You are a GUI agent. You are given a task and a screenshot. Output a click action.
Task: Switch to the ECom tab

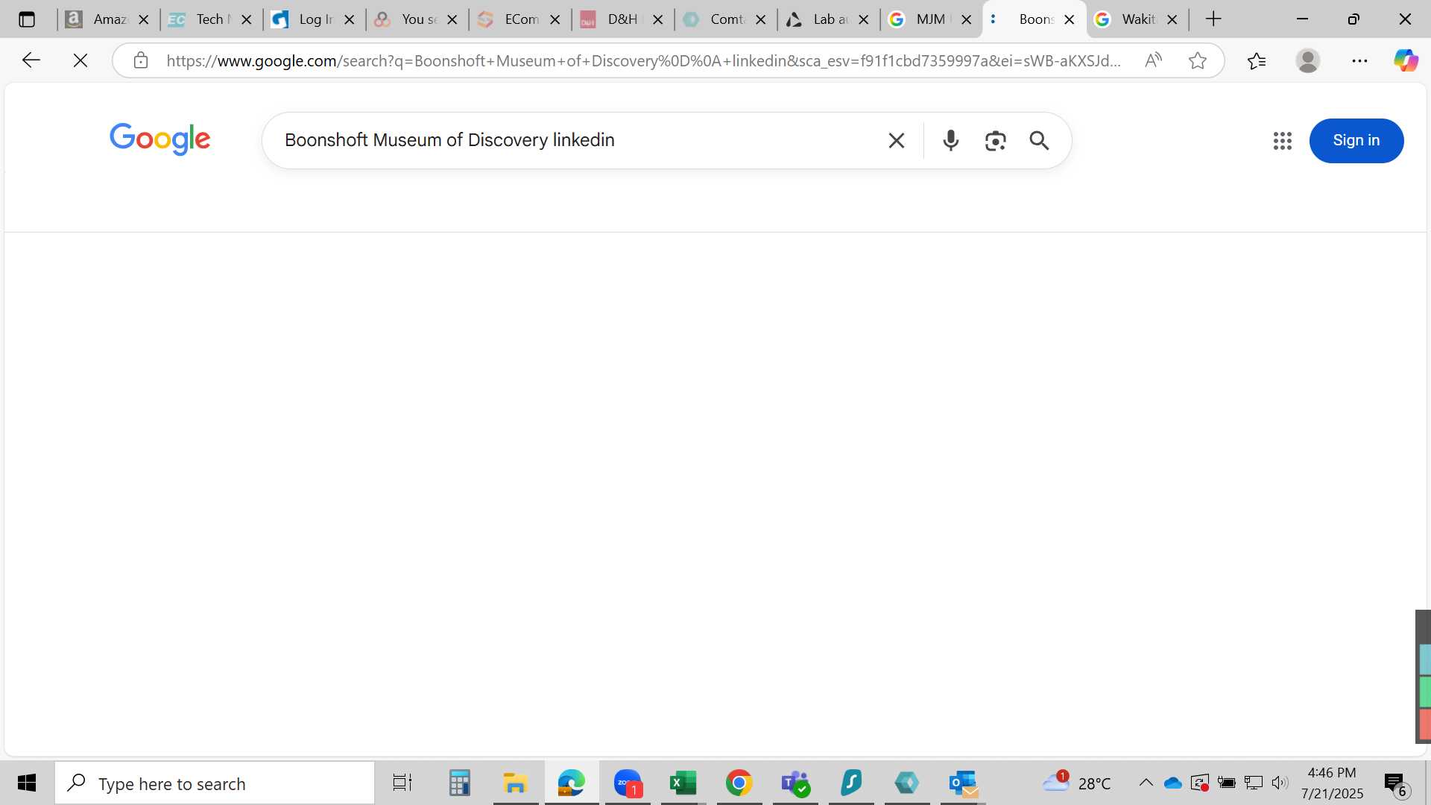tap(519, 19)
